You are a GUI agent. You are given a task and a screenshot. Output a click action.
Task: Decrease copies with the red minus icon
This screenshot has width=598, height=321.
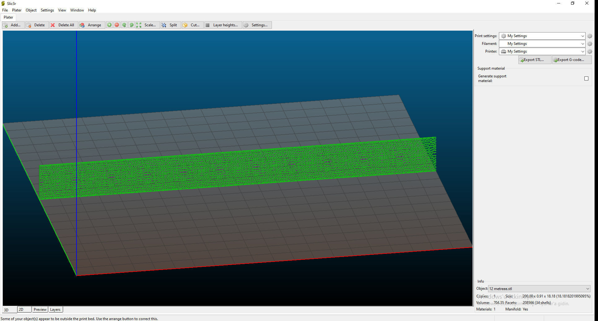[117, 25]
